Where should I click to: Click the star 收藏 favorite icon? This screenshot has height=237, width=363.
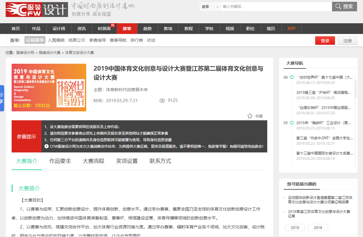point(250,116)
